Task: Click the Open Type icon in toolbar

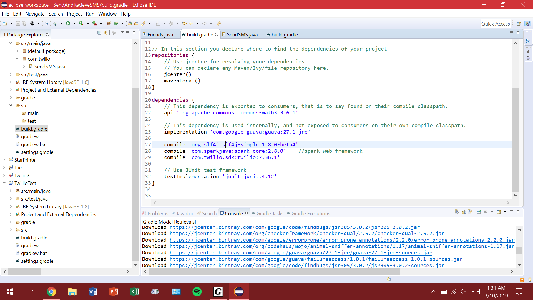Action: (130, 23)
